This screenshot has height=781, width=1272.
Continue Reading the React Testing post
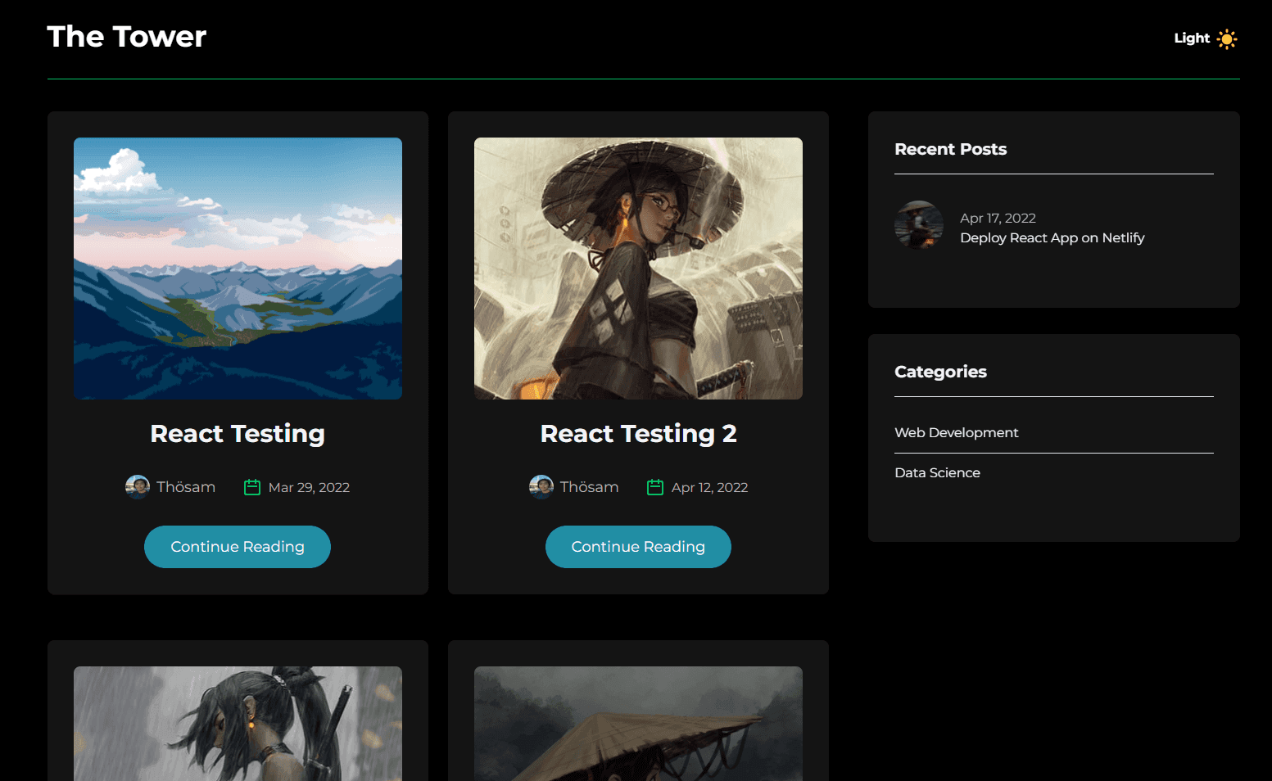238,547
